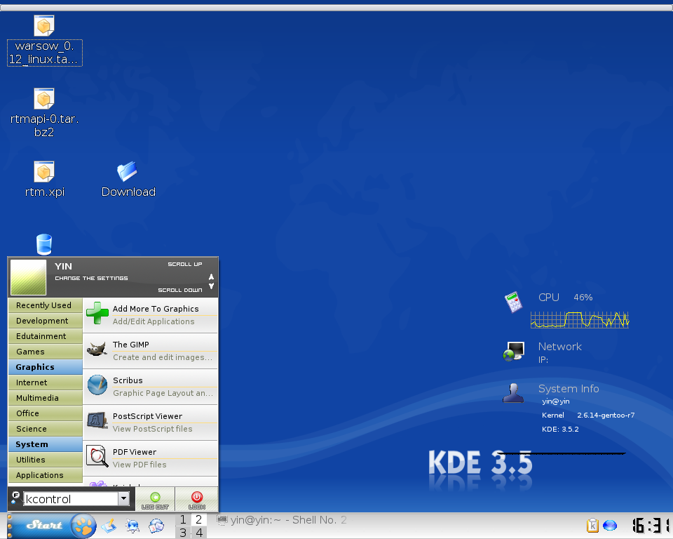Launch PDF Viewer from the menu

click(x=150, y=458)
